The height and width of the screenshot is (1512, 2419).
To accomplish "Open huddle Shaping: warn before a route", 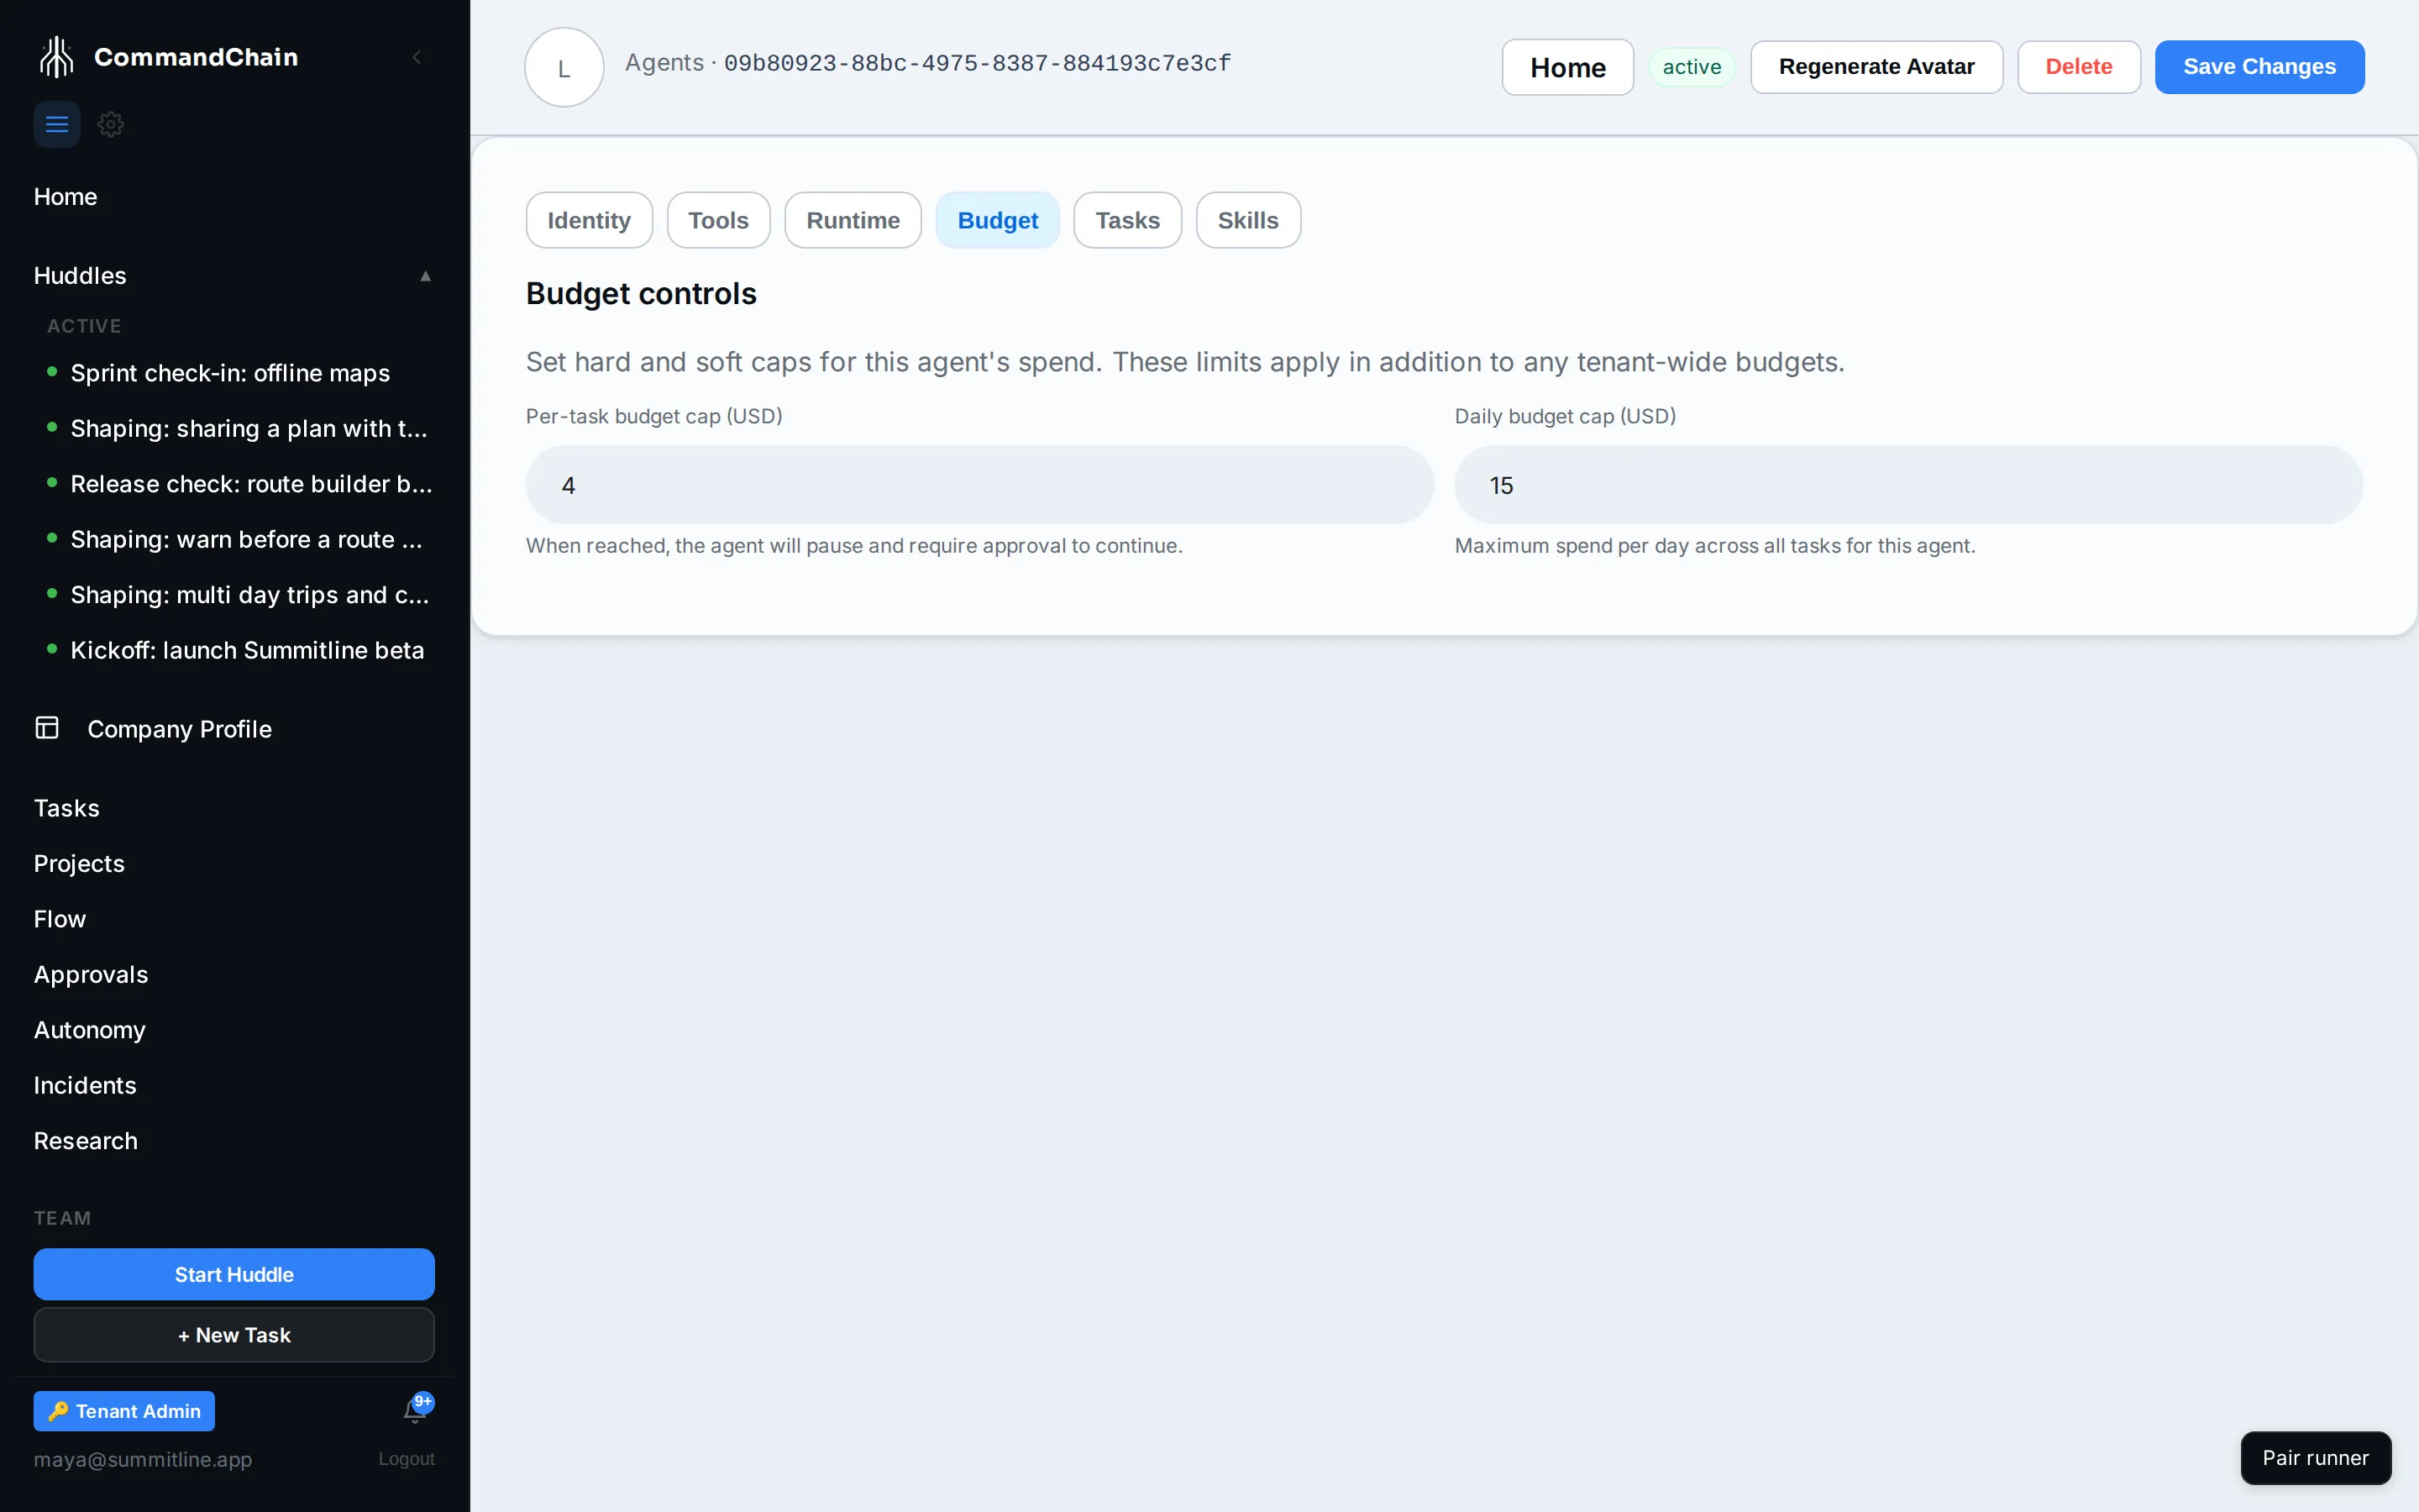I will [x=246, y=539].
